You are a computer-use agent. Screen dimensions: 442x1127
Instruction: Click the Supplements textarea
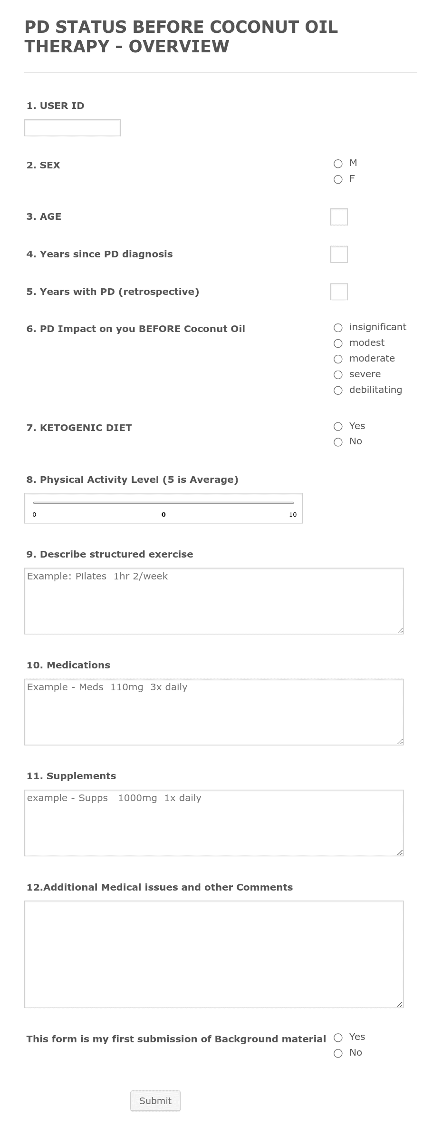tap(214, 823)
